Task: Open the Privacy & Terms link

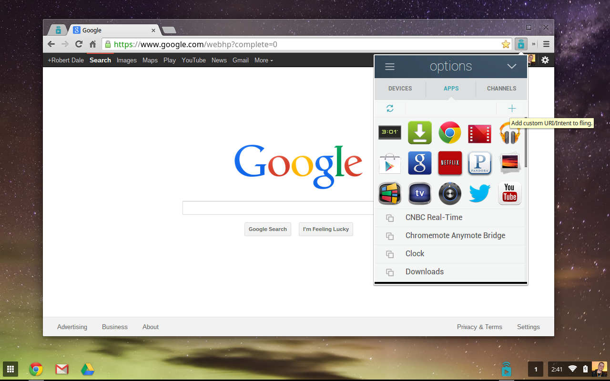Action: (479, 327)
